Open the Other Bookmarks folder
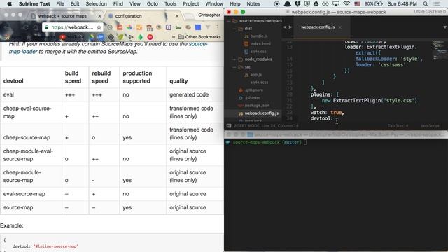The image size is (448, 252). pos(199,37)
